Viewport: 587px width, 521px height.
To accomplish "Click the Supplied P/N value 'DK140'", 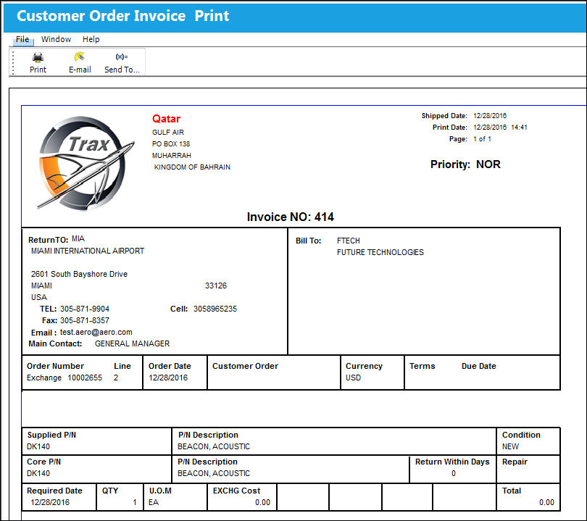I will (x=38, y=446).
